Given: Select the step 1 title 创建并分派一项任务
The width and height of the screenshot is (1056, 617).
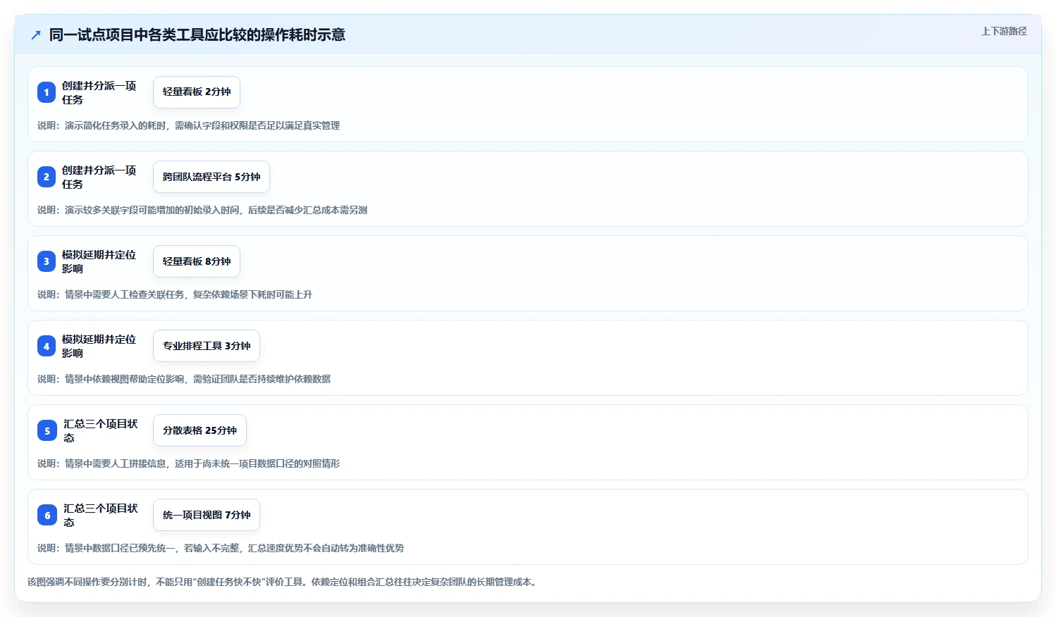Looking at the screenshot, I should 99,92.
